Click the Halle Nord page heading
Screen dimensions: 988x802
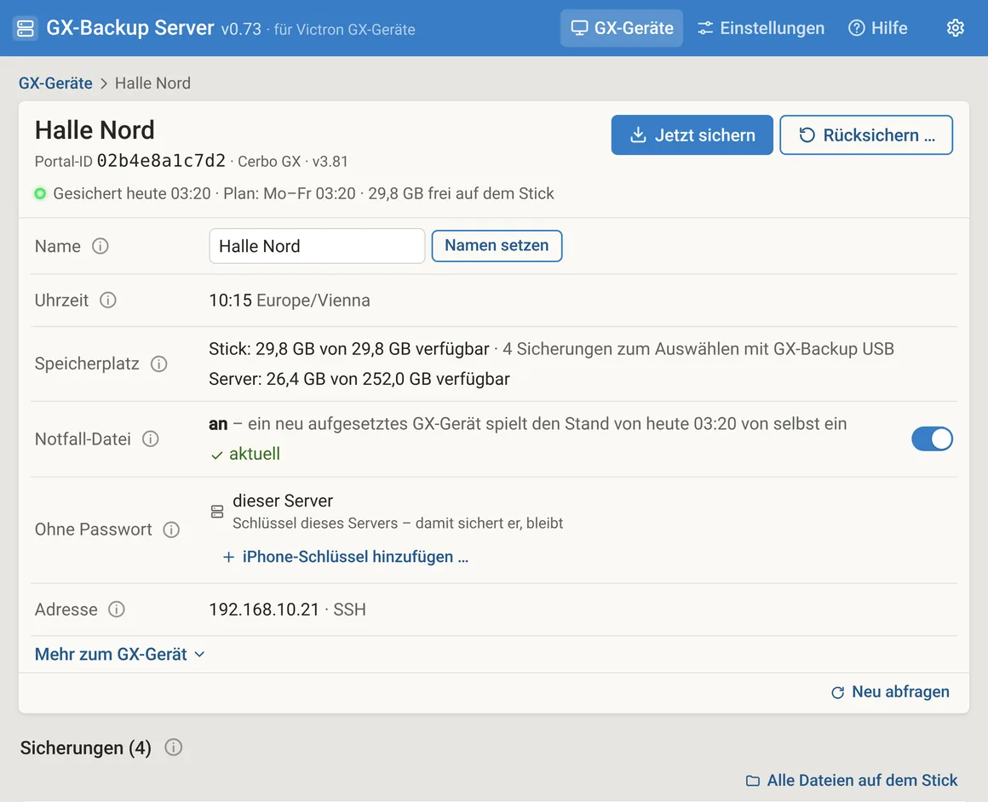pos(95,129)
